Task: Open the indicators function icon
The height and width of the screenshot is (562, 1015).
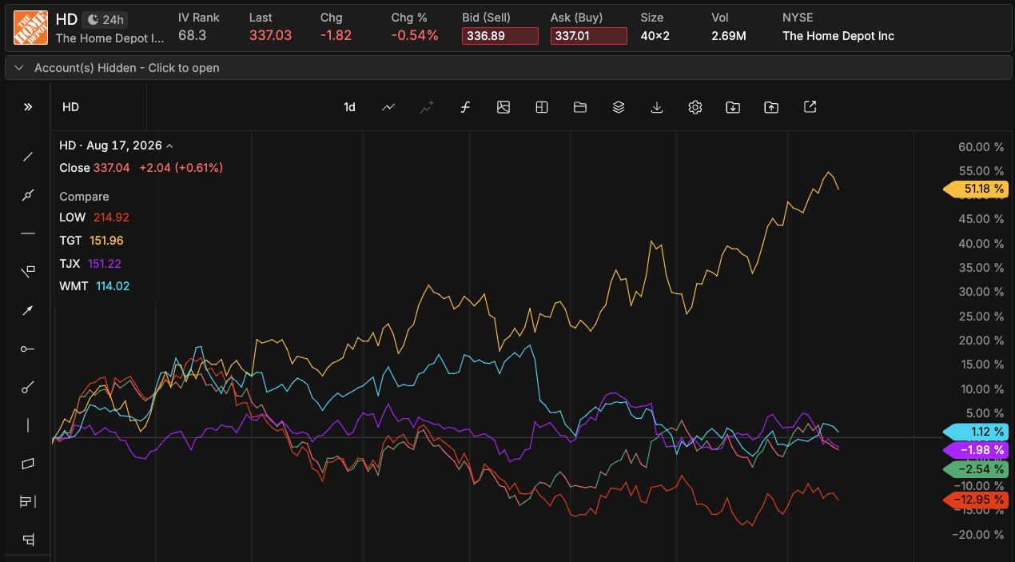Action: tap(465, 107)
